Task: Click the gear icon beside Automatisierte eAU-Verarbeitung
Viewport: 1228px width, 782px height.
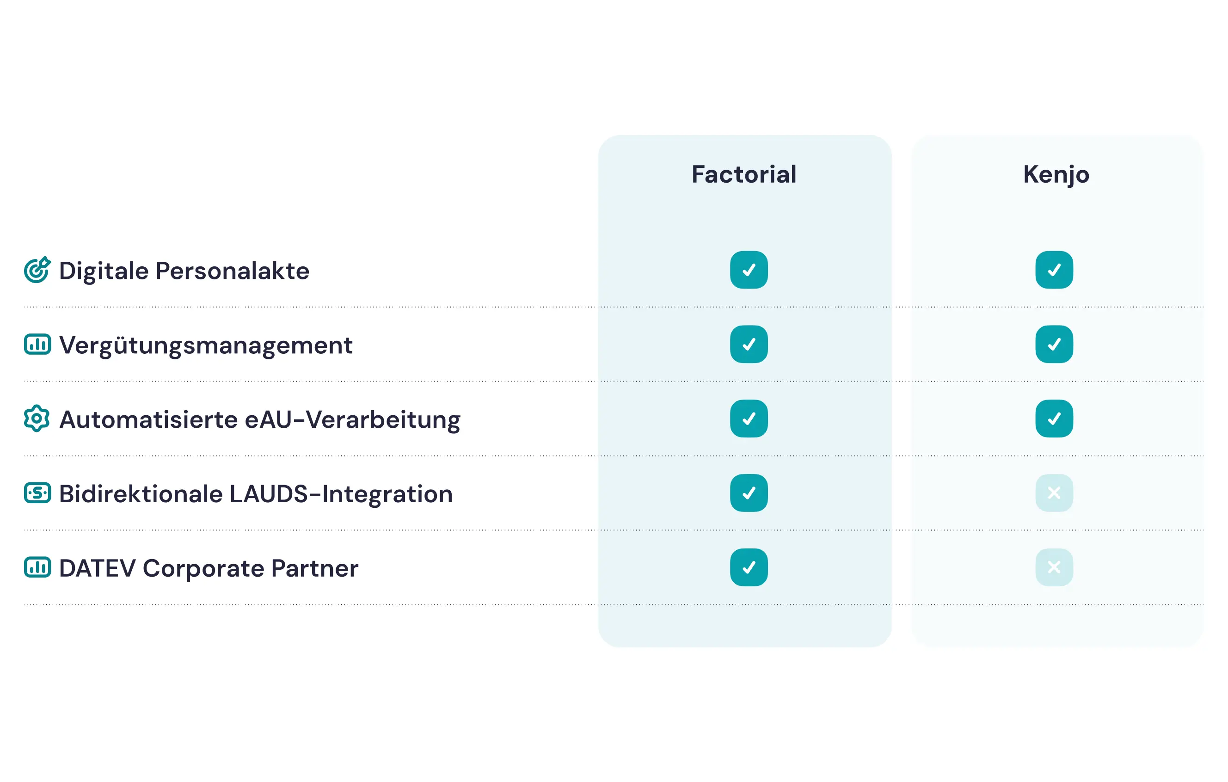Action: pyautogui.click(x=37, y=419)
